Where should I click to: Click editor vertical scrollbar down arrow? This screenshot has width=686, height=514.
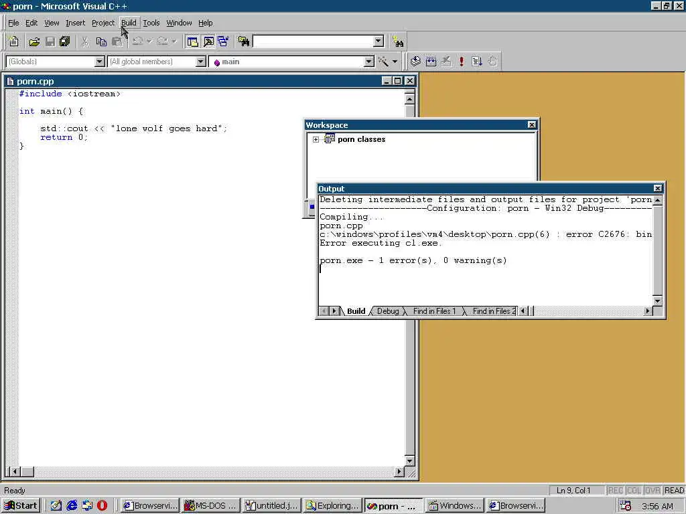(409, 460)
